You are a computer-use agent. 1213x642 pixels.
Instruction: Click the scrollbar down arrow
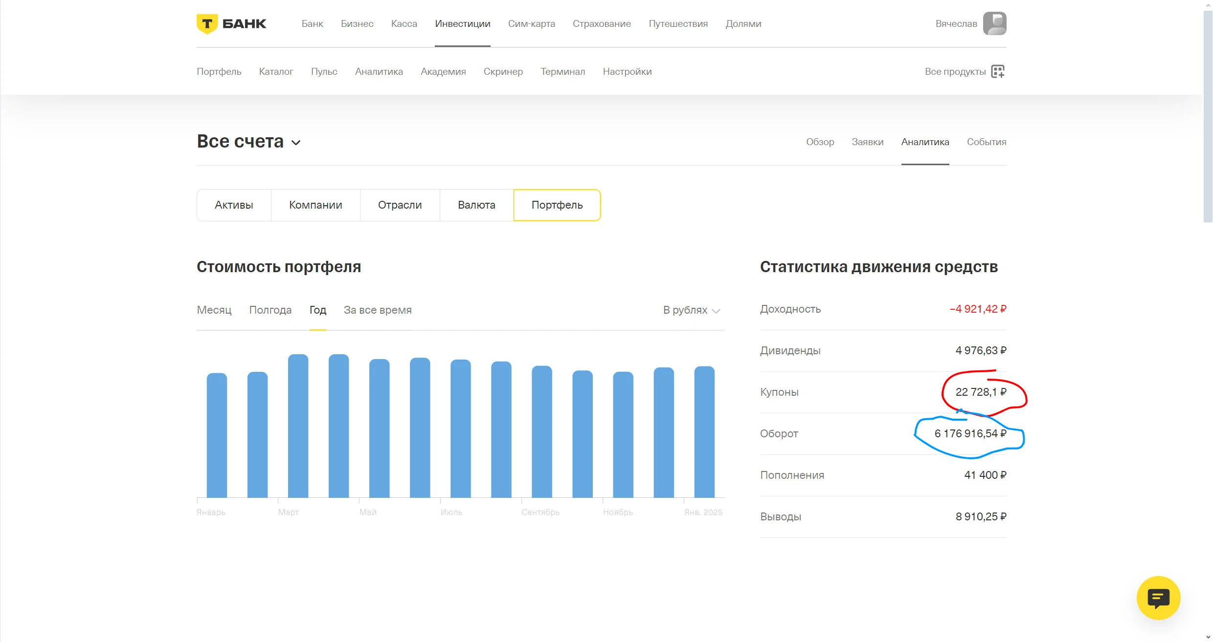tap(1208, 637)
